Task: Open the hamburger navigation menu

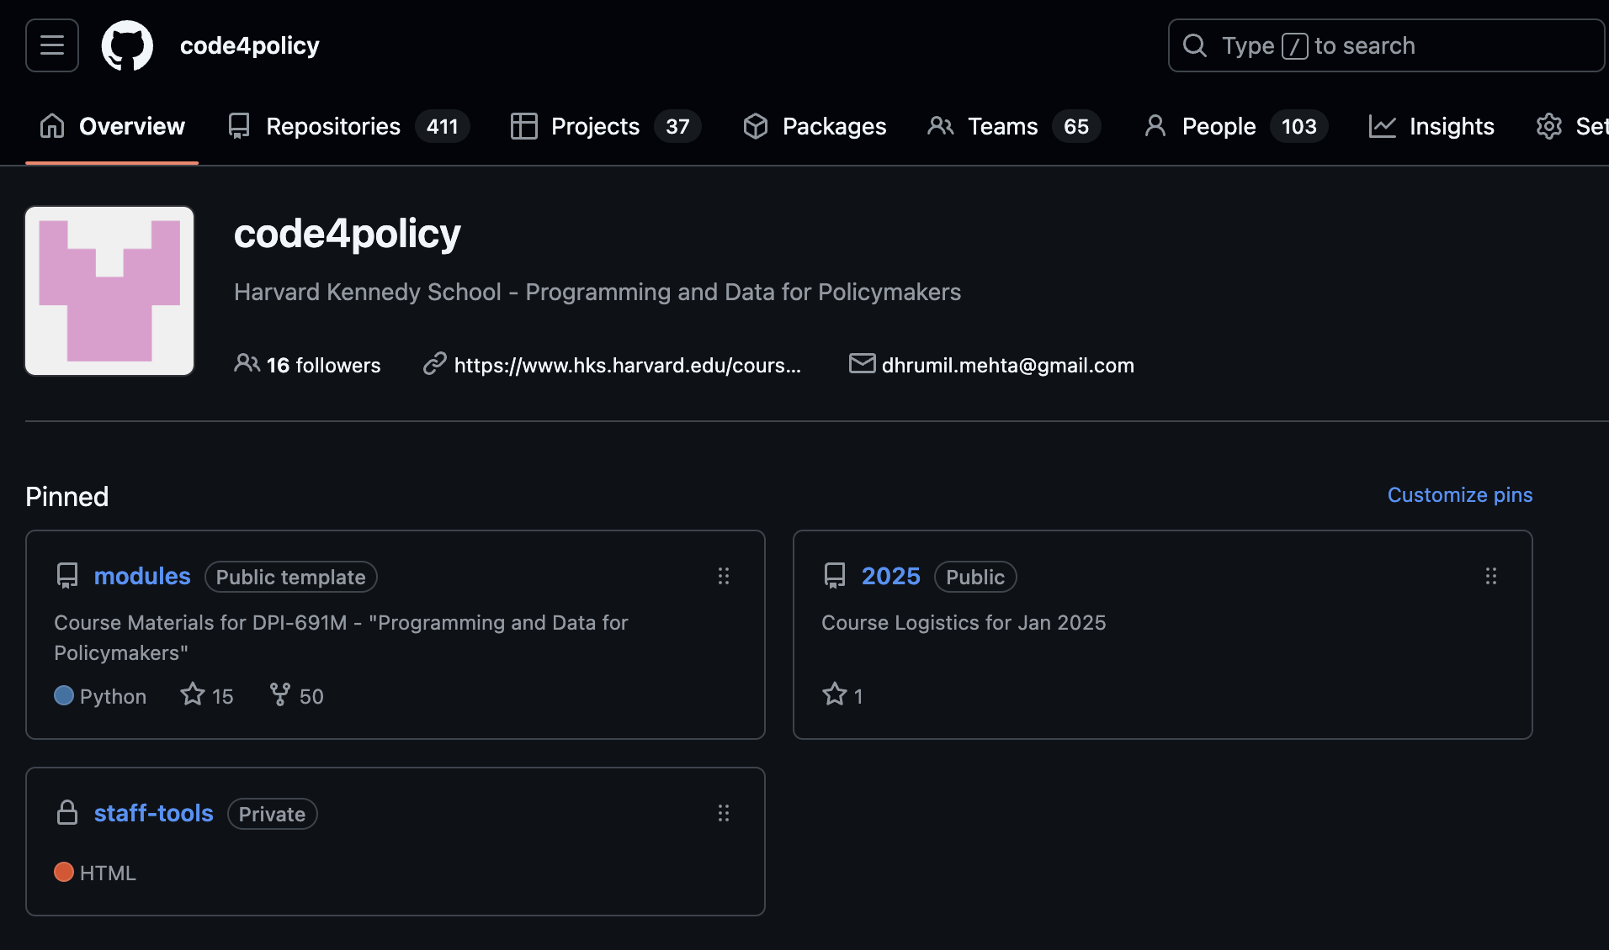Action: pyautogui.click(x=52, y=45)
